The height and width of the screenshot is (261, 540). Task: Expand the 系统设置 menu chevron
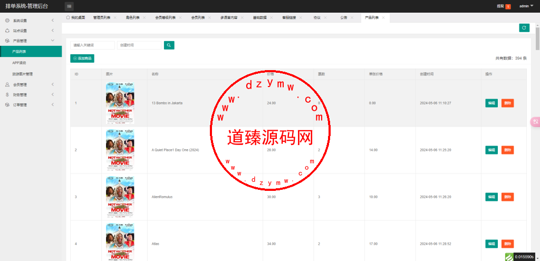tap(53, 21)
